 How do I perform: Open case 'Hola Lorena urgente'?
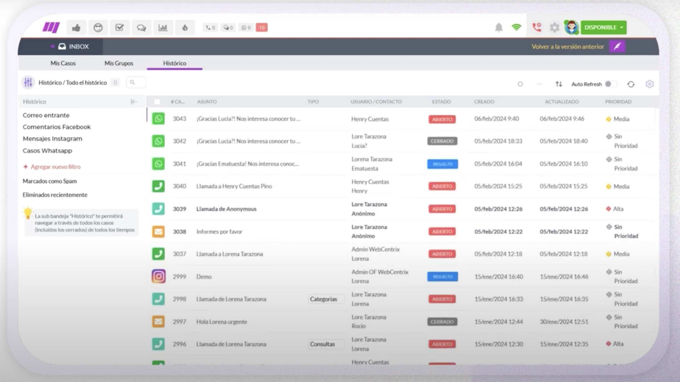tap(222, 322)
